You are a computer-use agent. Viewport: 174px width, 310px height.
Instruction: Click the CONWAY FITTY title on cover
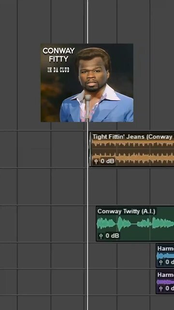(58, 55)
